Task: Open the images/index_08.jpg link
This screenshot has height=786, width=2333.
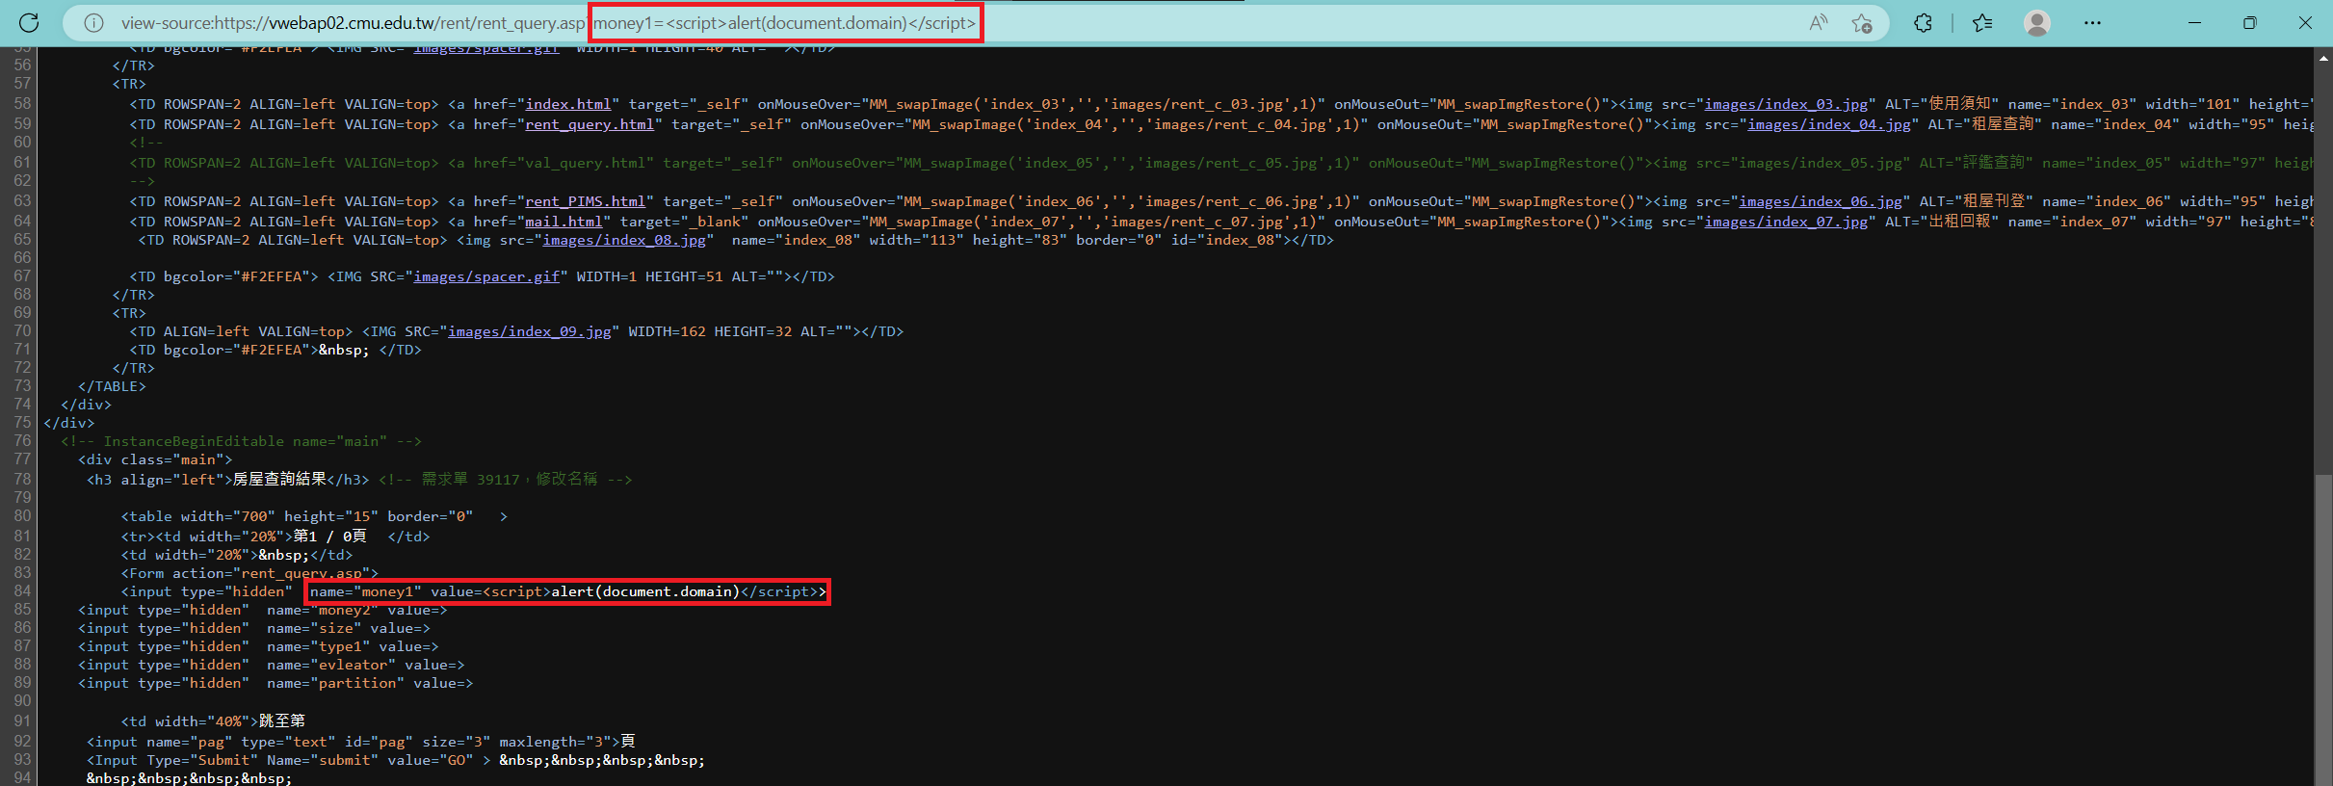Action: click(624, 240)
